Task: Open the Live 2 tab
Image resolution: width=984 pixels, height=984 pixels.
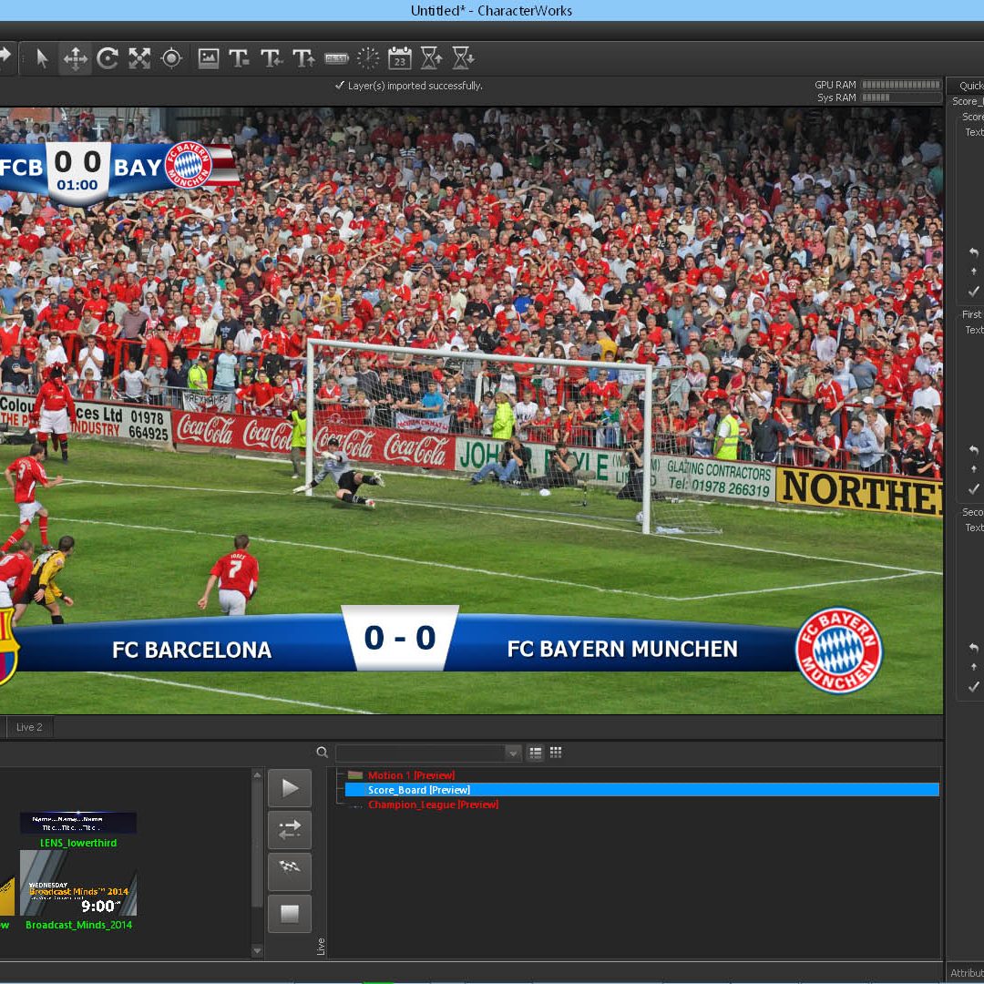Action: click(29, 727)
